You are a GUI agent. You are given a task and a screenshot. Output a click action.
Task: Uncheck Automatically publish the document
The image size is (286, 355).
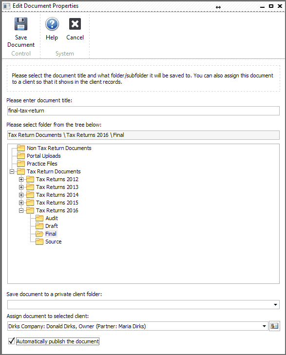click(x=11, y=341)
